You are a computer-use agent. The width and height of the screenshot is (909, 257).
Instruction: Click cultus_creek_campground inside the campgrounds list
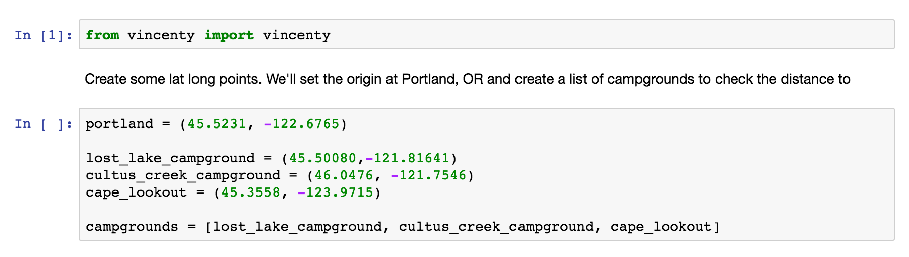496,227
